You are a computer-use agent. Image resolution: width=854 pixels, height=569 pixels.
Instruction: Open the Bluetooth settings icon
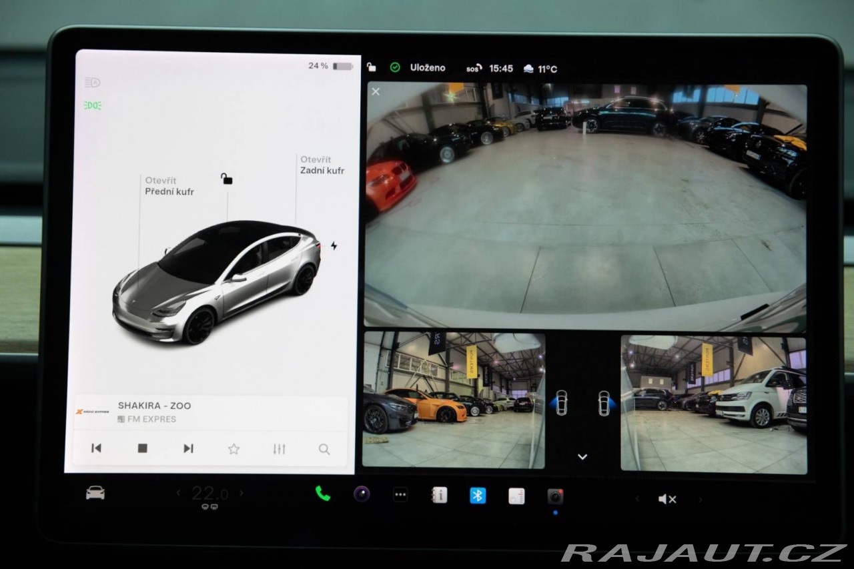coord(478,496)
